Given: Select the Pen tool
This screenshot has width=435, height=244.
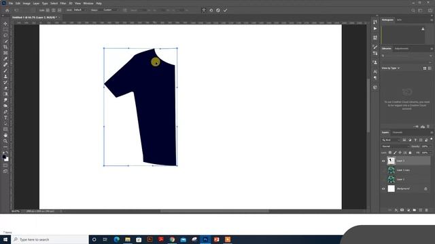Looking at the screenshot, I should (x=5, y=112).
